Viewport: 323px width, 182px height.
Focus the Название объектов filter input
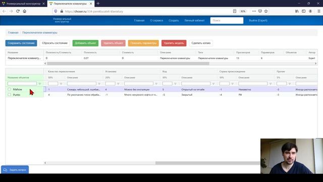click(22, 83)
